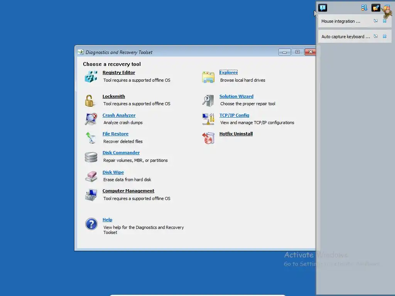Open Disk Wipe link
This screenshot has height=296, width=395.
point(113,172)
